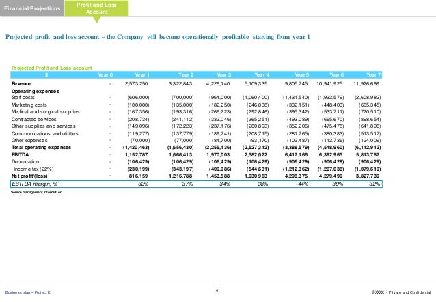This screenshot has height=302, width=436.
Task: Click Year 1 net profit 816,159
Action: pos(138,176)
